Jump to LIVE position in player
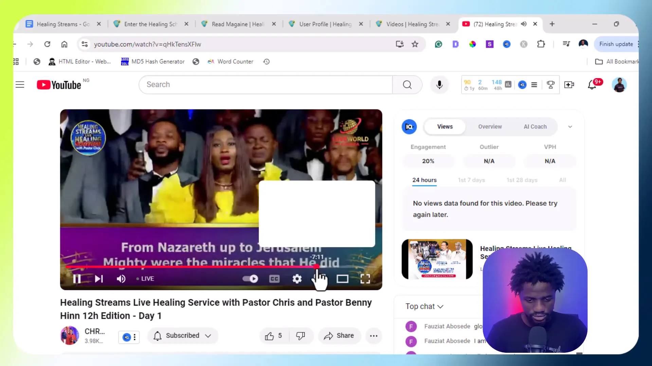The height and width of the screenshot is (366, 652). [x=145, y=279]
